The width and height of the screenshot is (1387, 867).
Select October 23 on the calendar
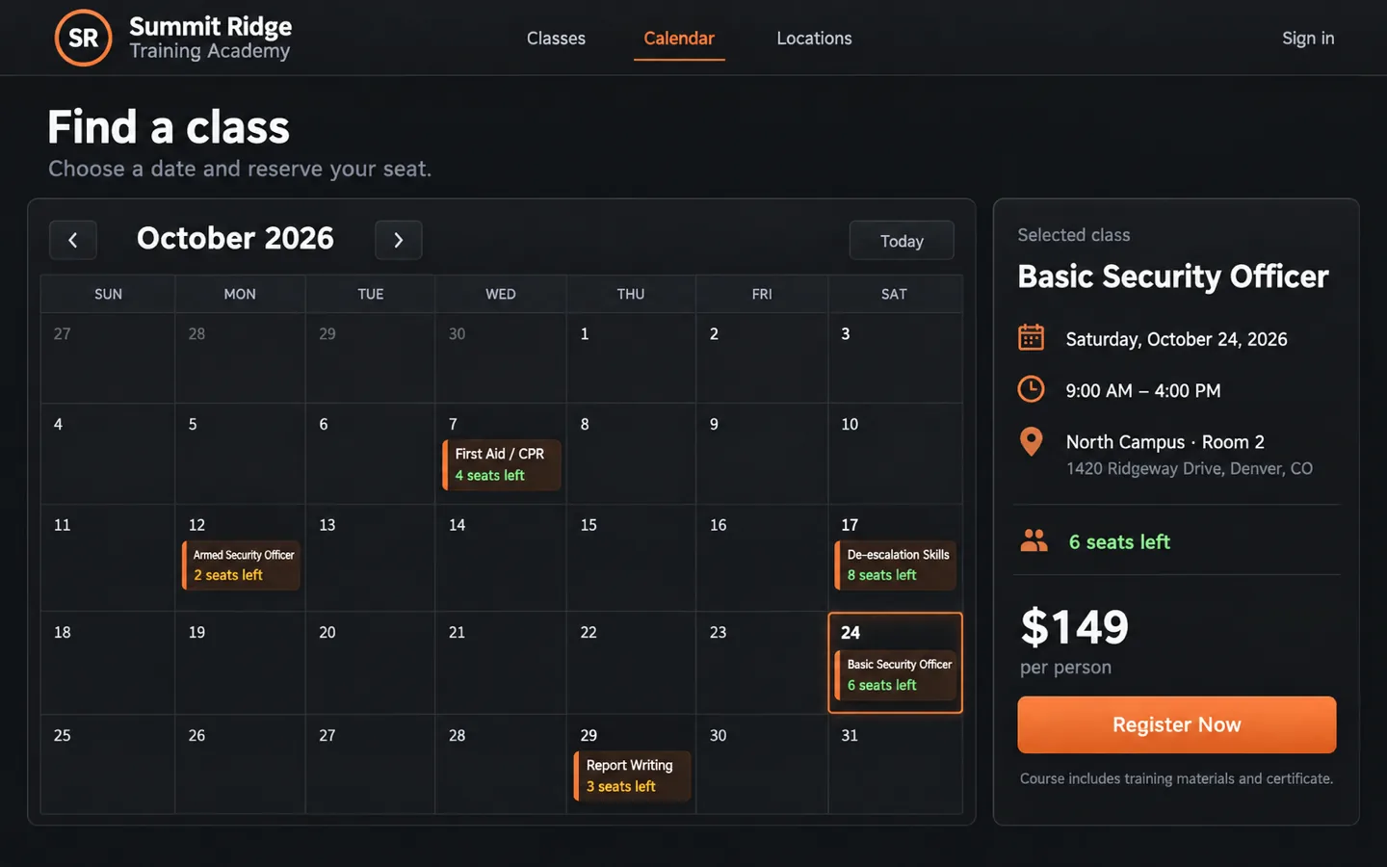pyautogui.click(x=762, y=663)
